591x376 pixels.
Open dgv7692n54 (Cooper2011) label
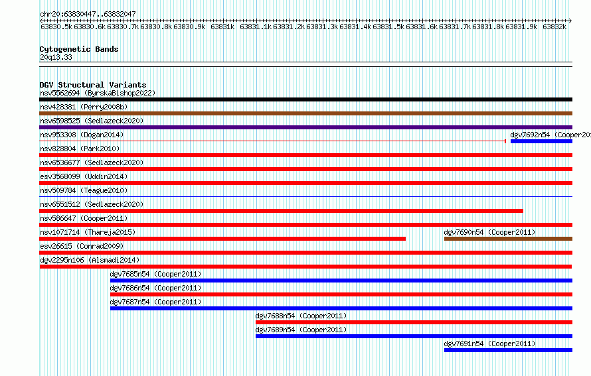pos(550,135)
